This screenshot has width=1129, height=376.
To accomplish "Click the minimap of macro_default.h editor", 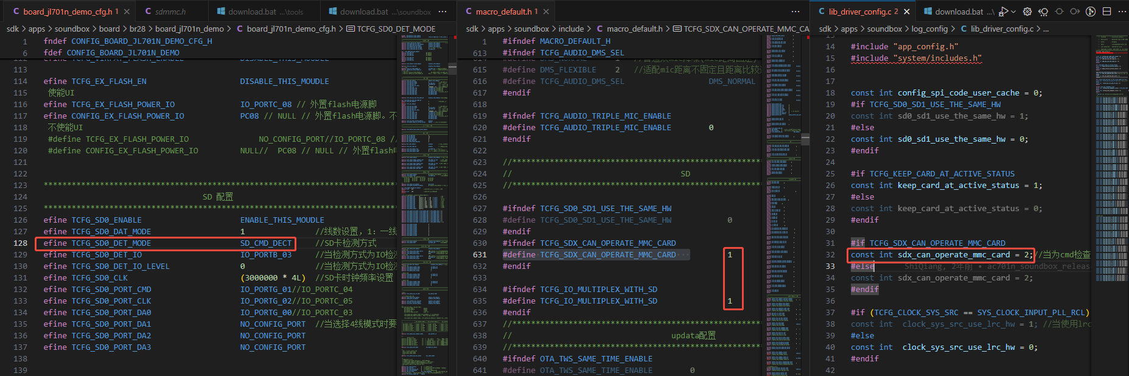I will (783, 205).
